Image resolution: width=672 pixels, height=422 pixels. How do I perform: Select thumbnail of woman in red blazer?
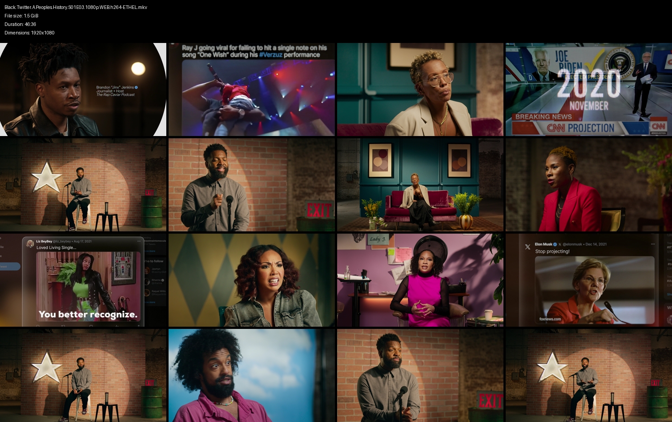click(589, 185)
